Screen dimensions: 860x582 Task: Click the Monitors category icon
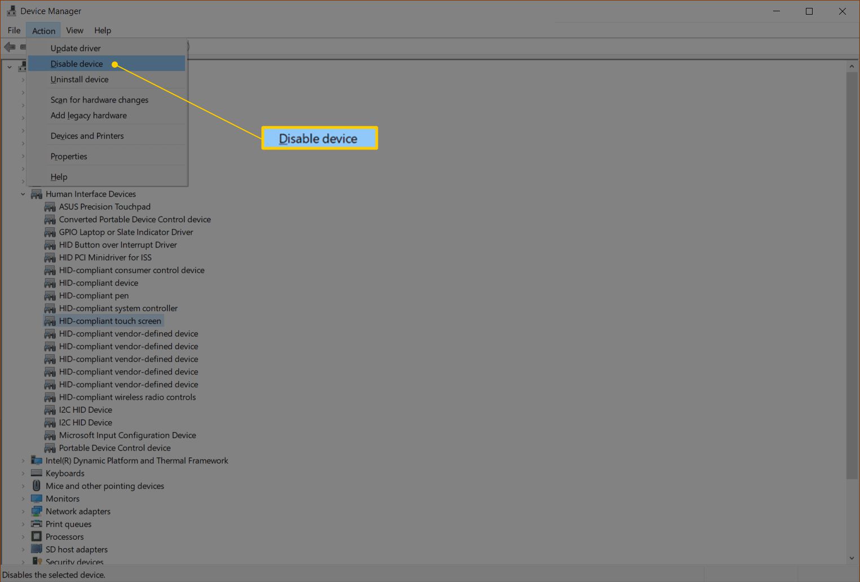point(37,499)
